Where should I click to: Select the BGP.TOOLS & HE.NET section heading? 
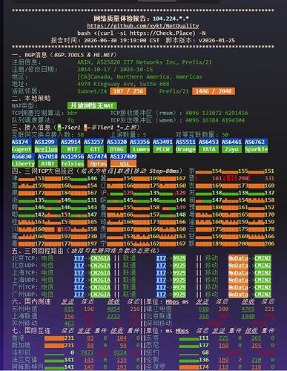(65, 55)
